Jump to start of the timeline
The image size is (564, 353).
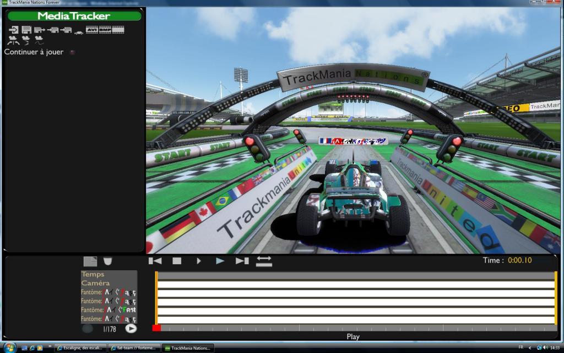(155, 261)
